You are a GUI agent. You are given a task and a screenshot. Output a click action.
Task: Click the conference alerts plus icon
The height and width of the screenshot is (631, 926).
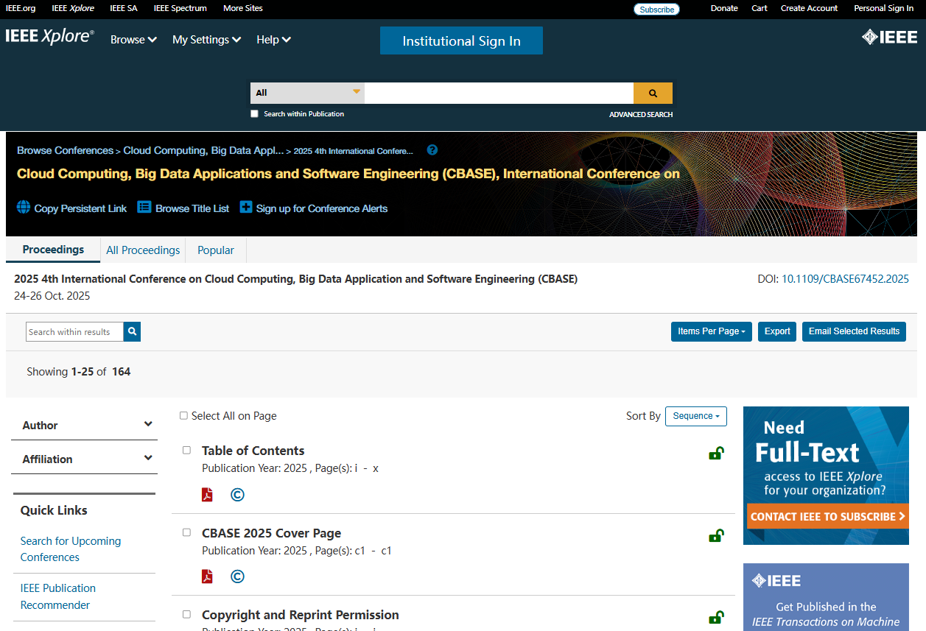click(246, 208)
